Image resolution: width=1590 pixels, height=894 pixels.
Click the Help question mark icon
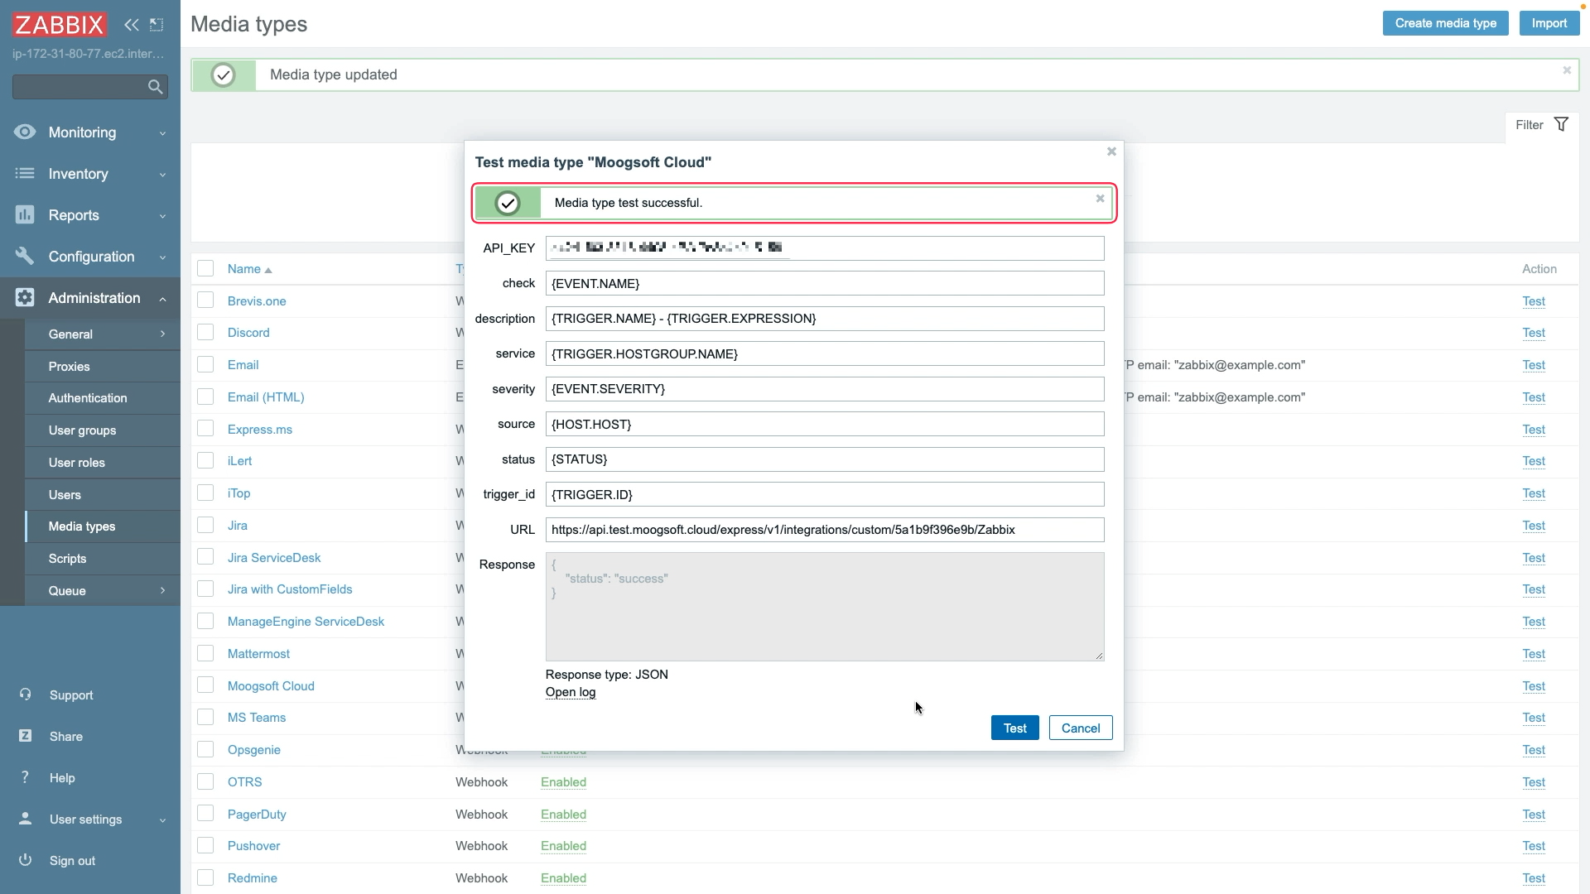pyautogui.click(x=26, y=777)
